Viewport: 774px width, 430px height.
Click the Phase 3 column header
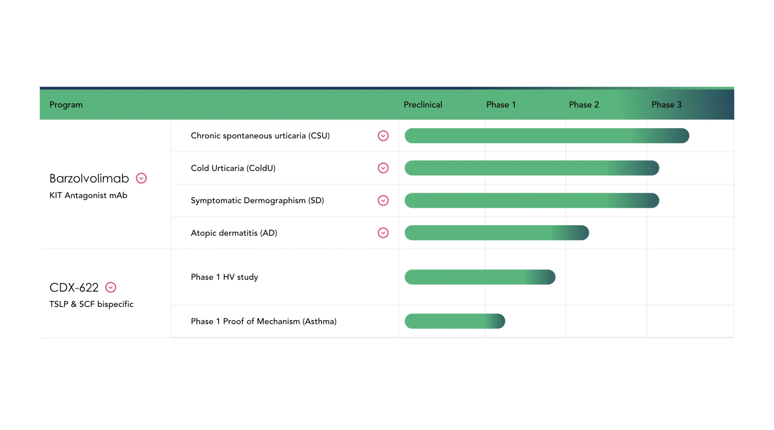(x=666, y=105)
